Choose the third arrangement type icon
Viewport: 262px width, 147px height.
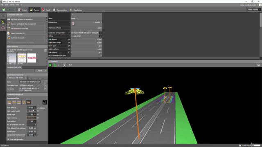19,102
